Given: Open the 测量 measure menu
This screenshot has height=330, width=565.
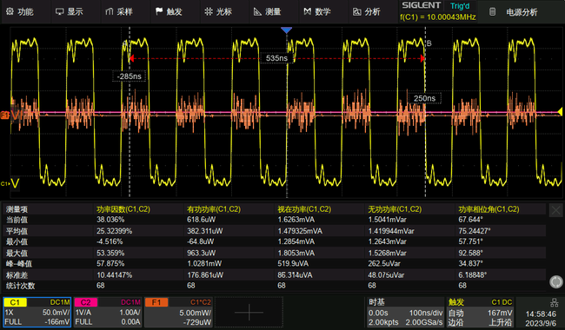Looking at the screenshot, I should coord(268,12).
